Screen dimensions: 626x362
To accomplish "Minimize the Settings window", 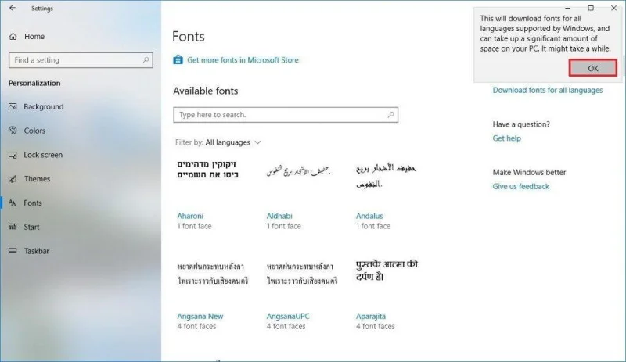I will (x=568, y=8).
